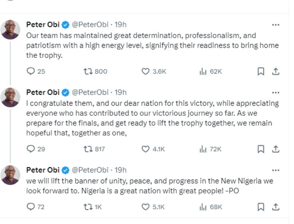The height and width of the screenshot is (224, 294).
Task: Click Peter Obi's avatar on the second tweet
Action: 10,97
